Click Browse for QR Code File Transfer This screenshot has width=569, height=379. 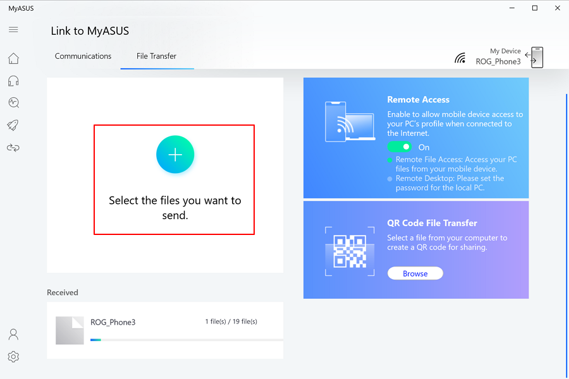415,274
